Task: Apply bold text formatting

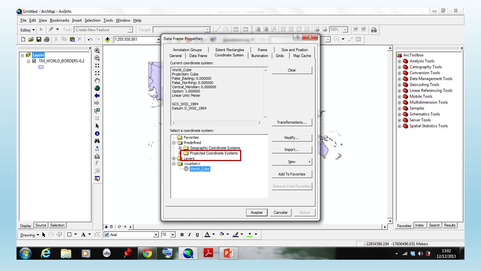Action: [182, 234]
